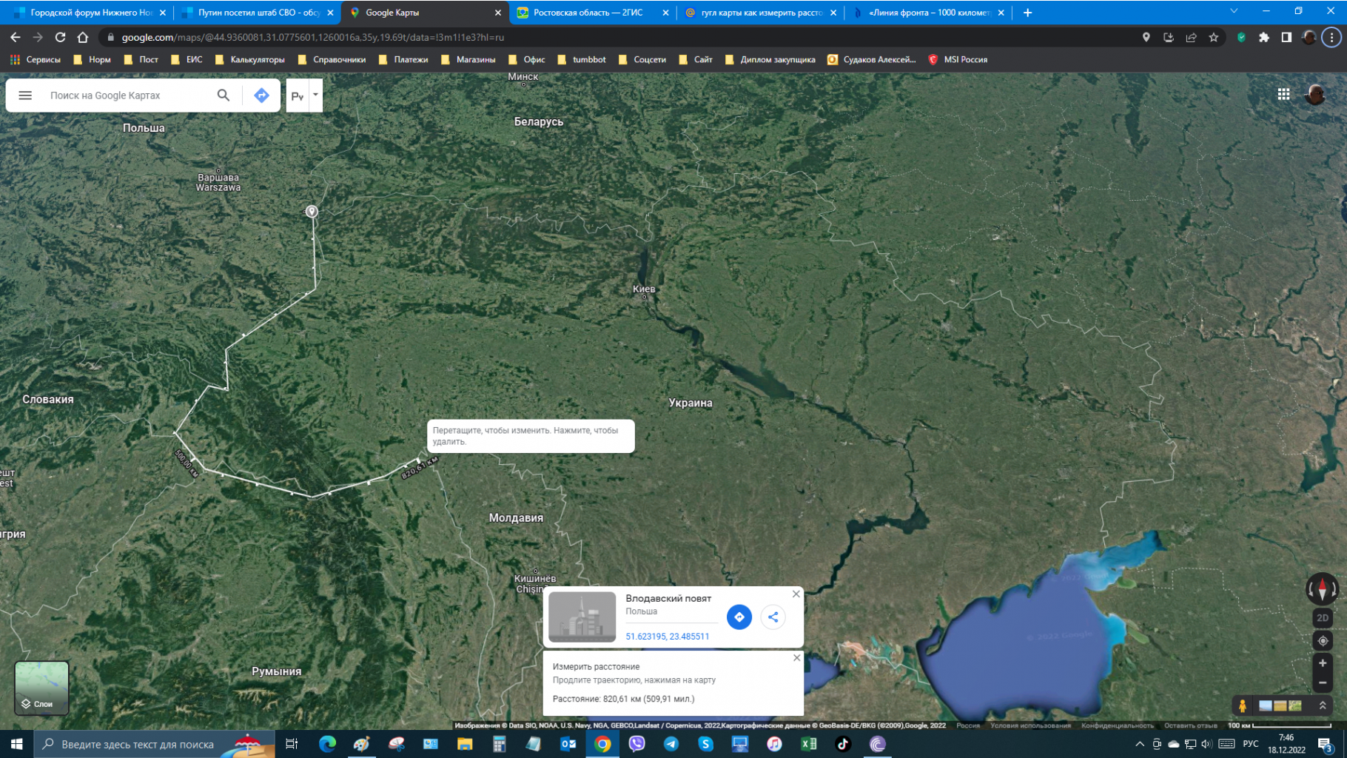This screenshot has height=758, width=1347.
Task: Click the measurement start point marker
Action: pos(312,212)
